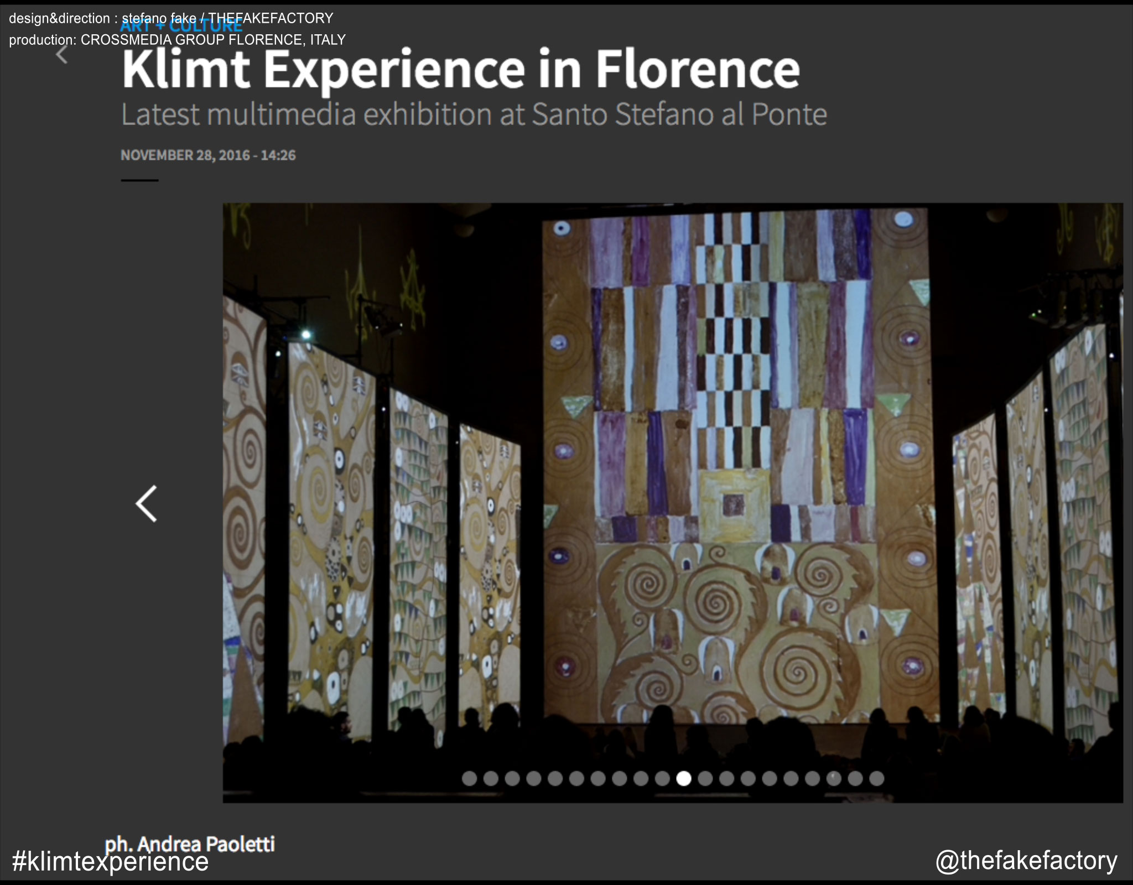Screen dimensions: 1133x885
Task: Open the ART + CULTURE category link
Action: [x=181, y=27]
